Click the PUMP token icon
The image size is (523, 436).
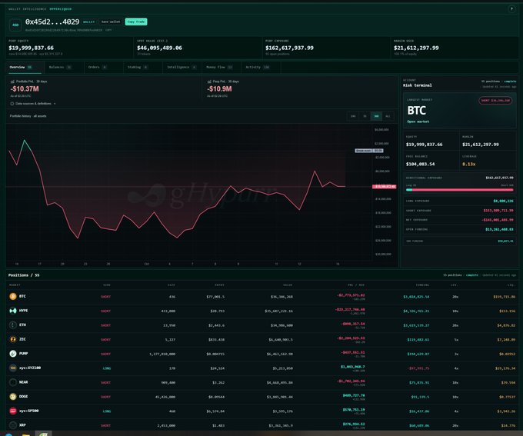13,354
